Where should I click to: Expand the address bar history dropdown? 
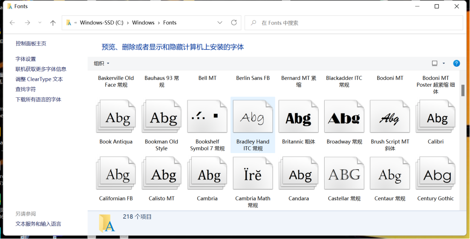coord(220,23)
